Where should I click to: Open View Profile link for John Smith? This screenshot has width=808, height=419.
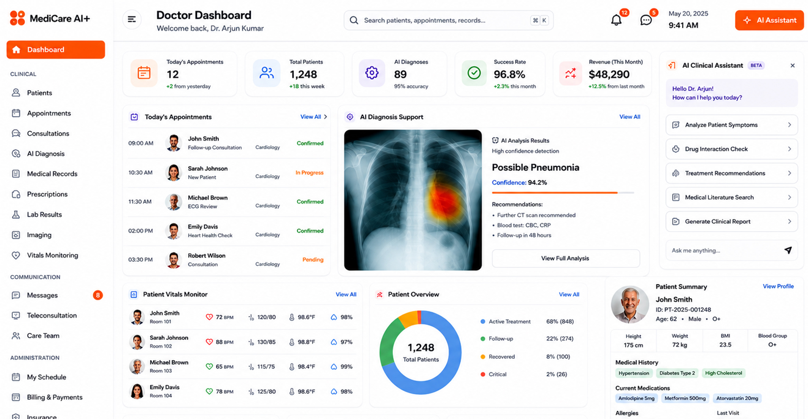(778, 287)
